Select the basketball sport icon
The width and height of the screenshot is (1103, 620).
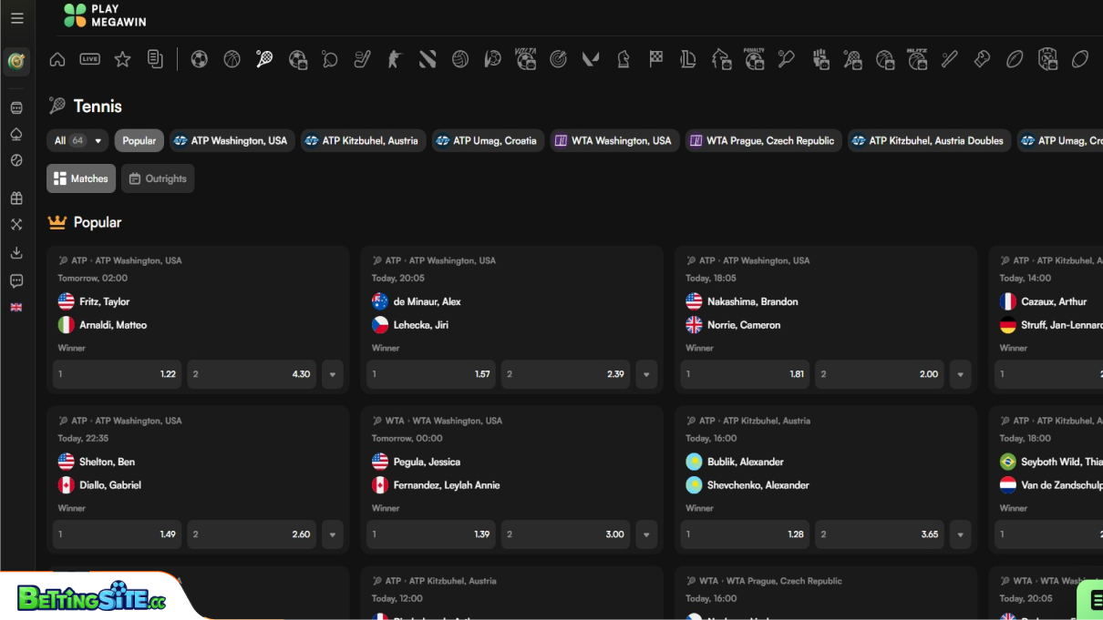232,60
